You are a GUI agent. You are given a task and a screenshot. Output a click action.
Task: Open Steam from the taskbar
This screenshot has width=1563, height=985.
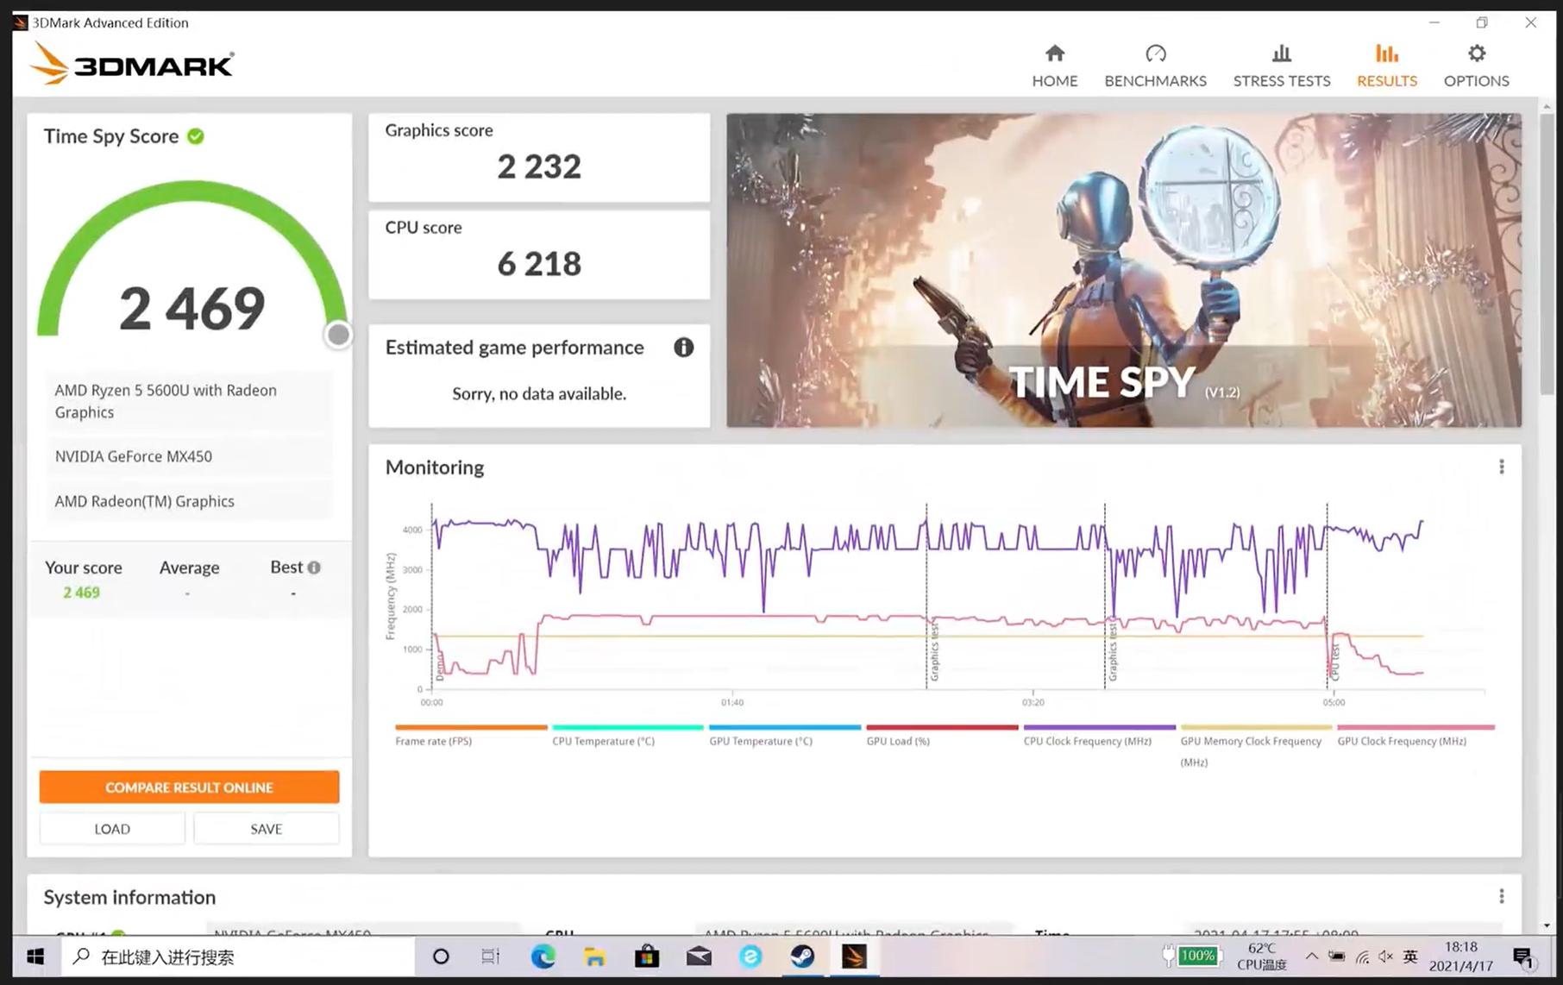pyautogui.click(x=802, y=957)
